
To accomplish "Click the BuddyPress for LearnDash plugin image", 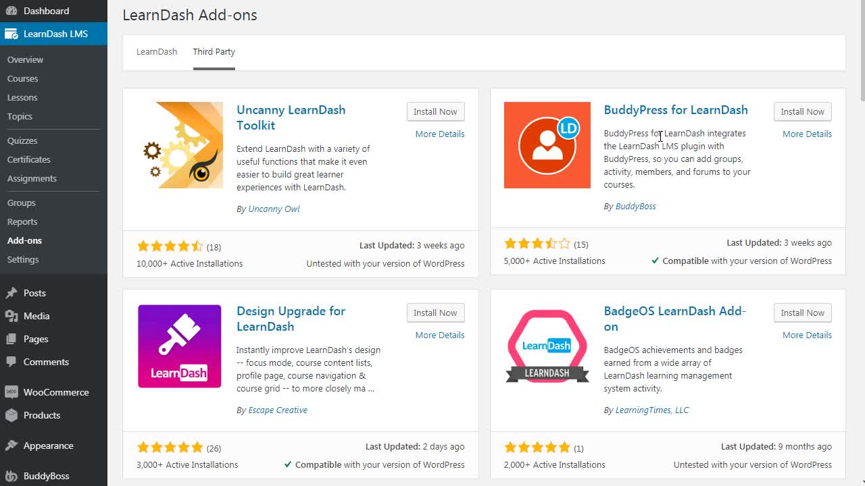I will [x=547, y=145].
